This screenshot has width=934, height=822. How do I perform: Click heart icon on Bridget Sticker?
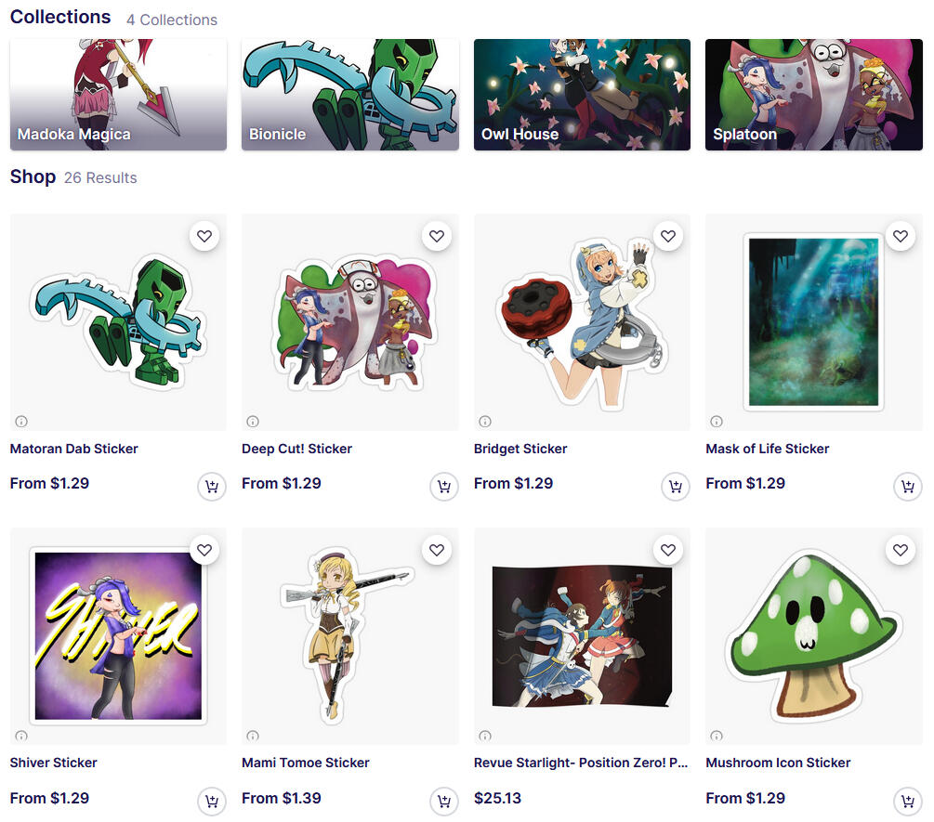[x=668, y=236]
